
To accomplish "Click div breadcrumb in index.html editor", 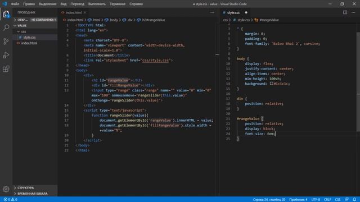I will (128, 20).
